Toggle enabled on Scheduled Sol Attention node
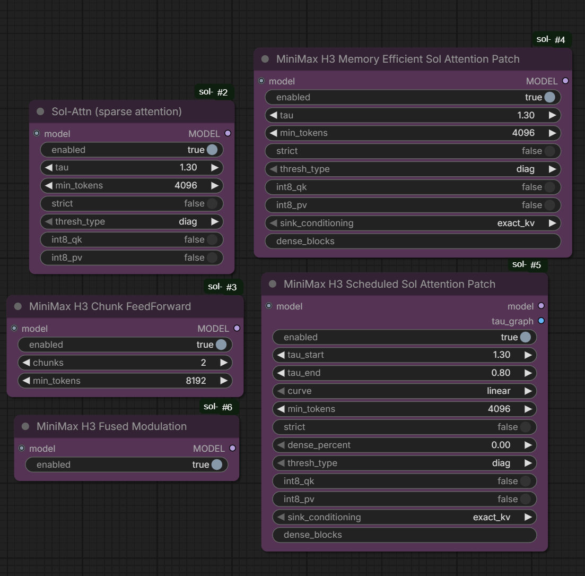This screenshot has width=585, height=576. point(405,337)
